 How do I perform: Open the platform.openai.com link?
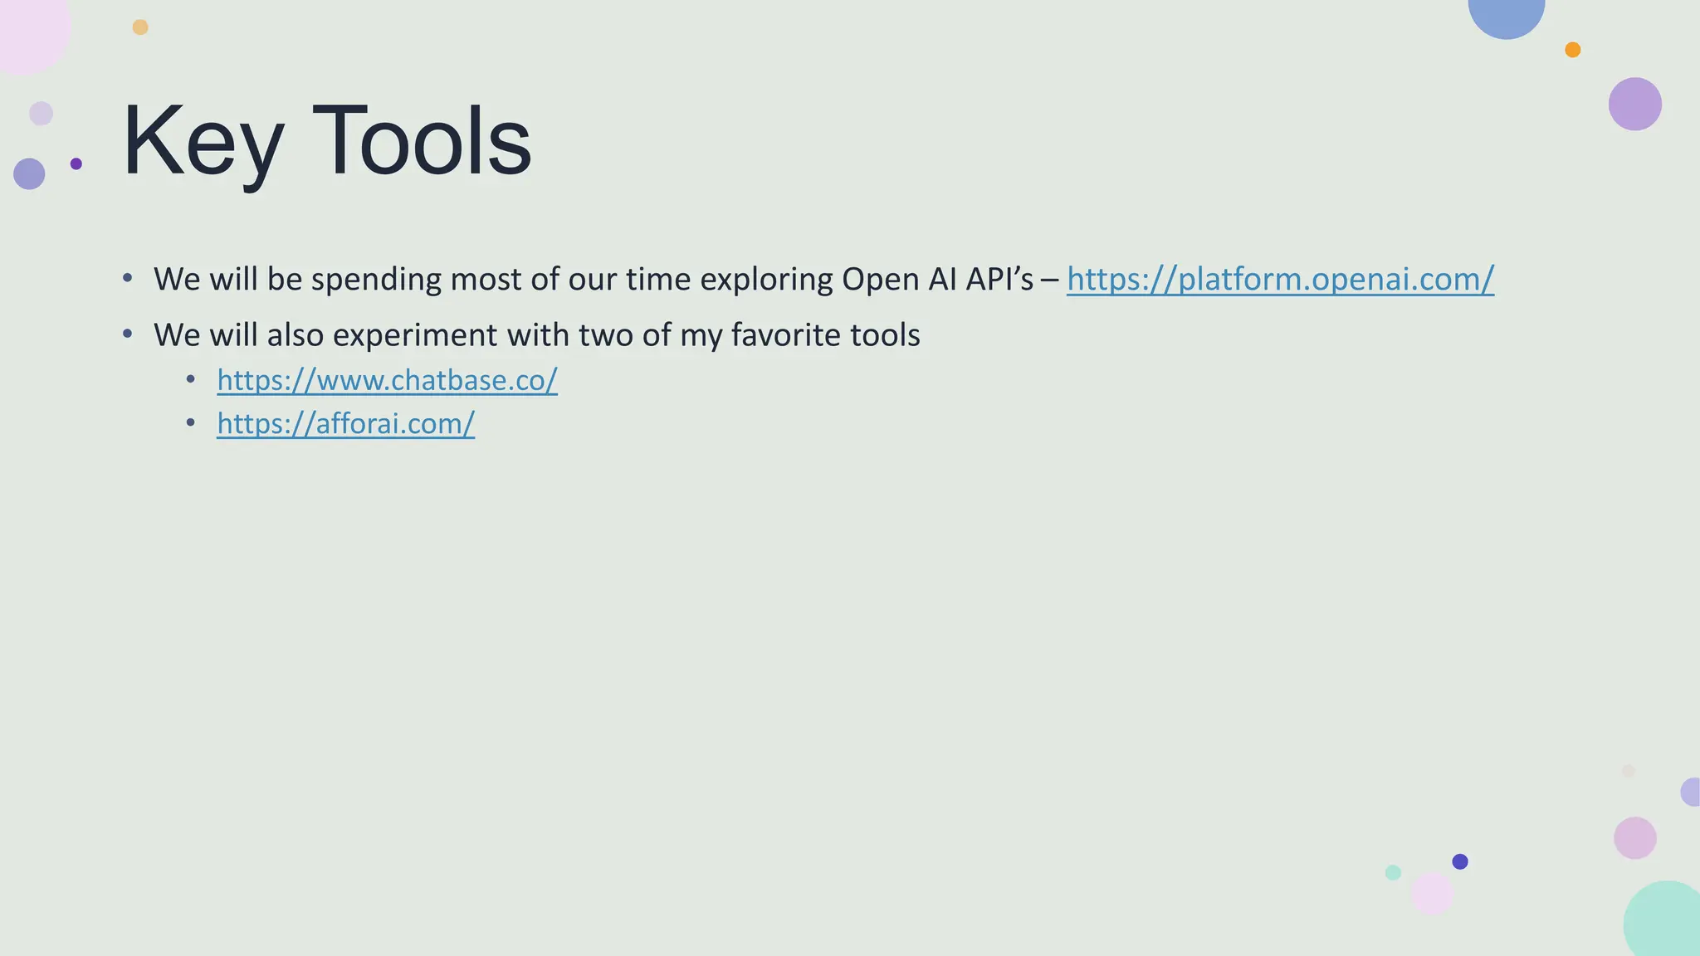point(1280,279)
